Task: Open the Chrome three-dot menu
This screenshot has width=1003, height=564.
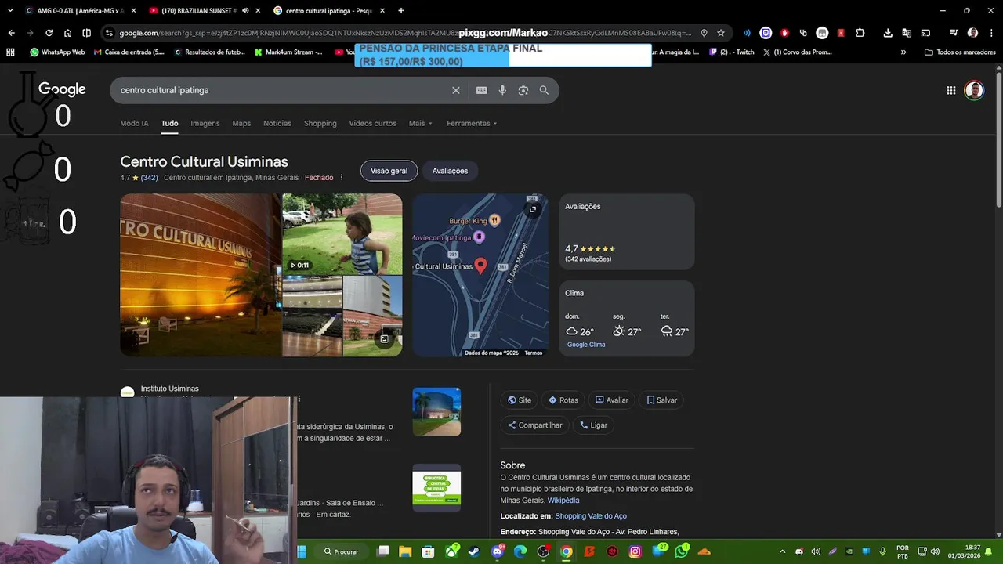Action: click(x=991, y=33)
